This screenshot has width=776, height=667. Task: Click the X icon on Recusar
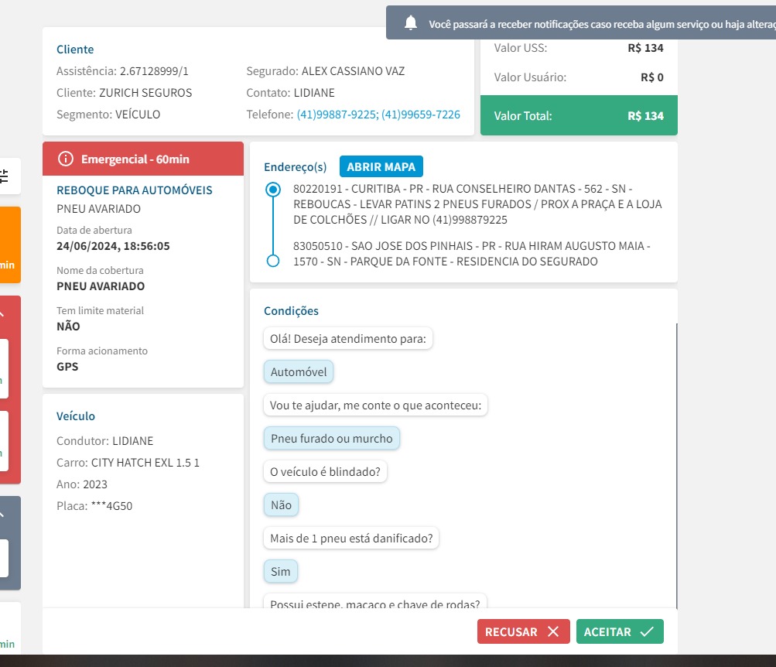pos(552,632)
